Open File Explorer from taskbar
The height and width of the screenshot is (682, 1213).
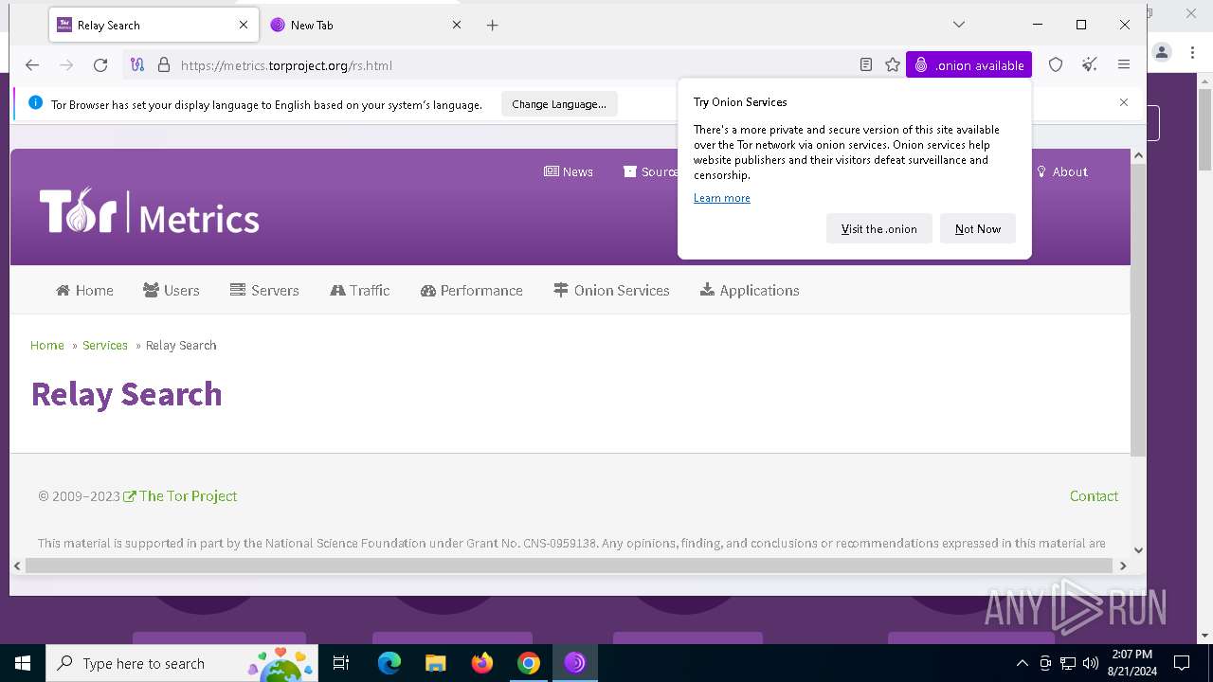point(435,663)
